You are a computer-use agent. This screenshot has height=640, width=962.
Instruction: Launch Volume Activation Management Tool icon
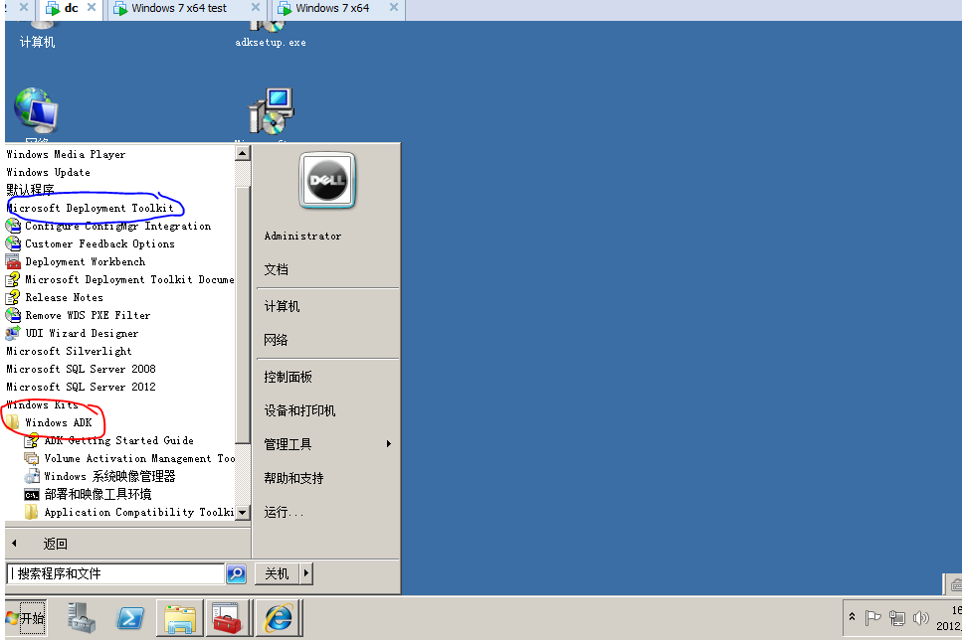31,458
